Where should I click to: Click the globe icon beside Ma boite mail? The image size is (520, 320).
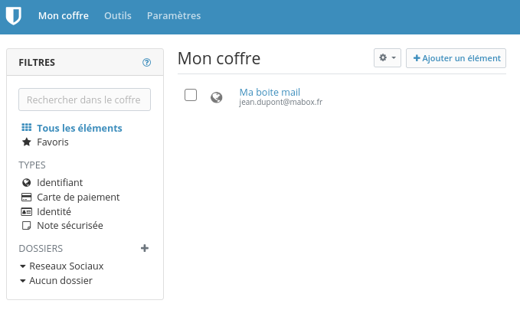pos(217,97)
